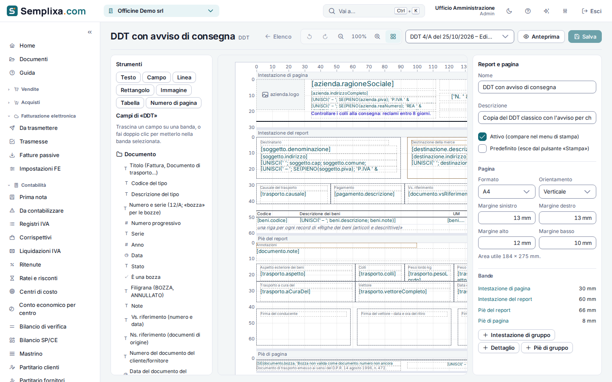612x382 pixels.
Task: Select the Intestazione di pagina band link
Action: pos(504,289)
